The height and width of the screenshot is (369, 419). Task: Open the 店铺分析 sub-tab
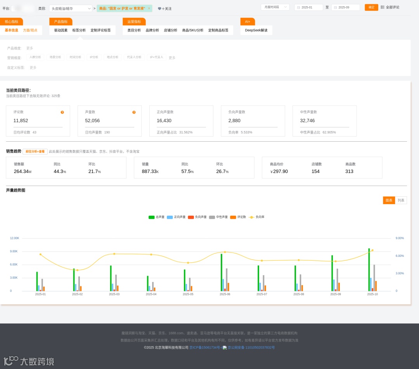170,30
